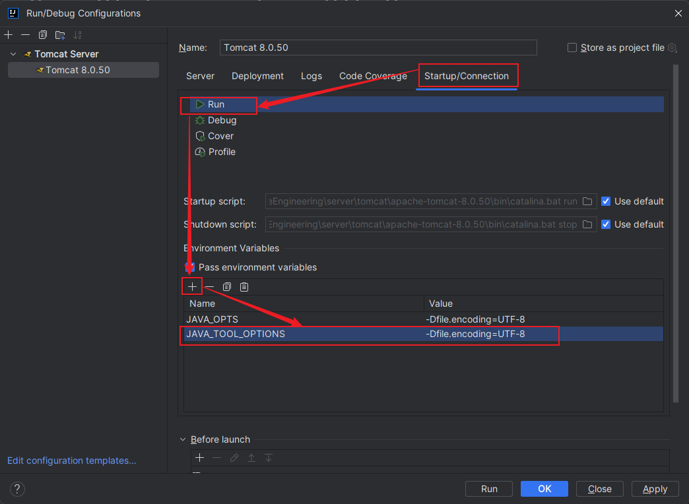Select the JAVA_OPTS variable name cell
The image size is (689, 504).
coord(304,319)
